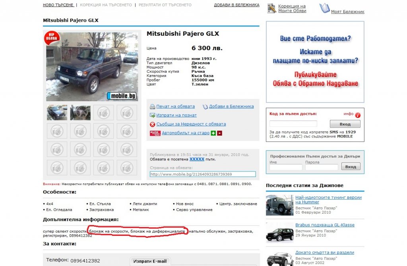Image resolution: width=407 pixels, height=266 pixels.
Task: Click Печат на обявата link
Action: coord(175,106)
